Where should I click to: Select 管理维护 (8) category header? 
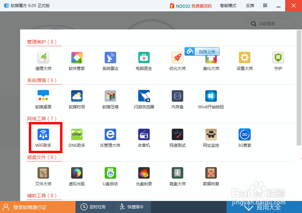tap(42, 42)
